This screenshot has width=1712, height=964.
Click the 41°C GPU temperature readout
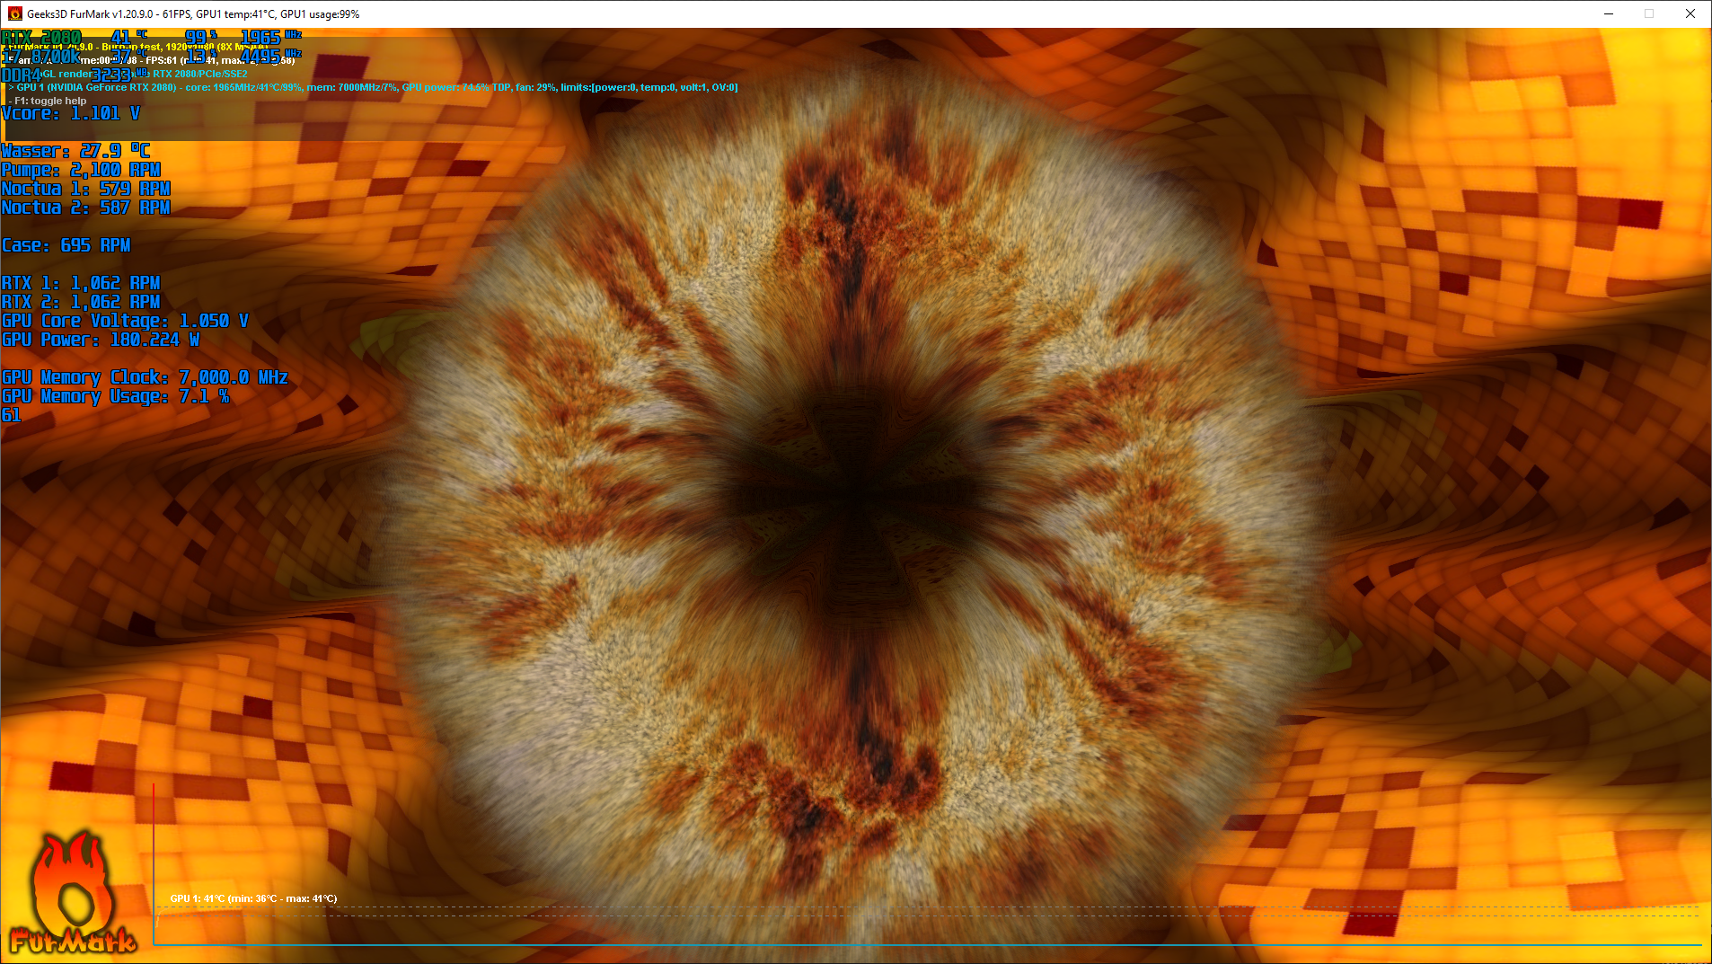point(119,37)
